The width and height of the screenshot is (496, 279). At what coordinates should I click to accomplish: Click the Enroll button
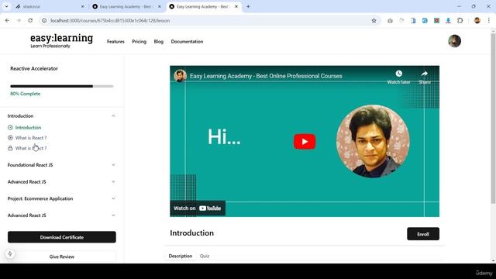click(x=423, y=234)
